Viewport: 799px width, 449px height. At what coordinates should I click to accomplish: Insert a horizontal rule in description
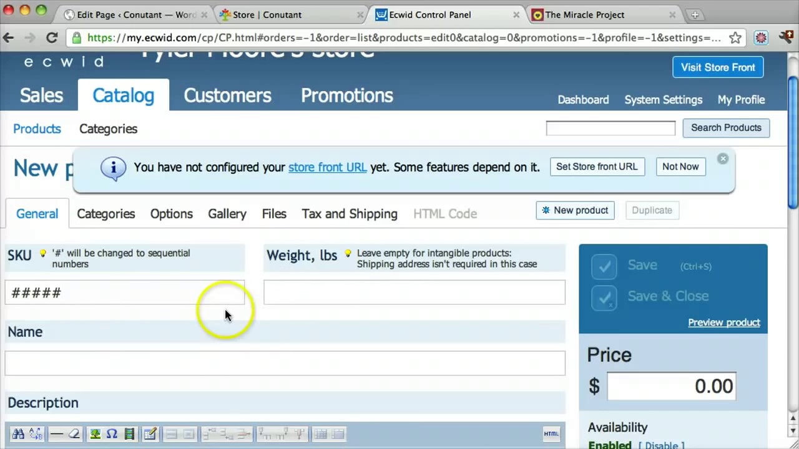57,434
